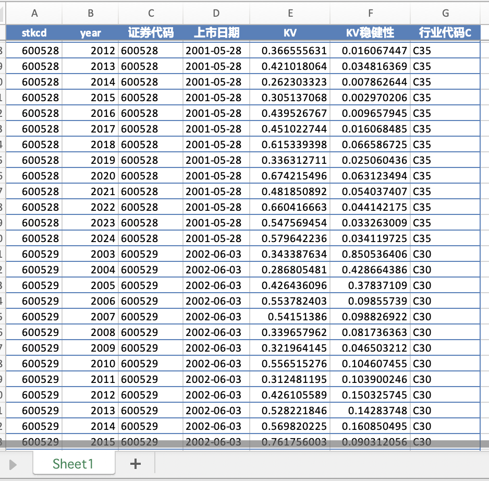Click stkcd cell 600528 in 2018 row

(34, 144)
